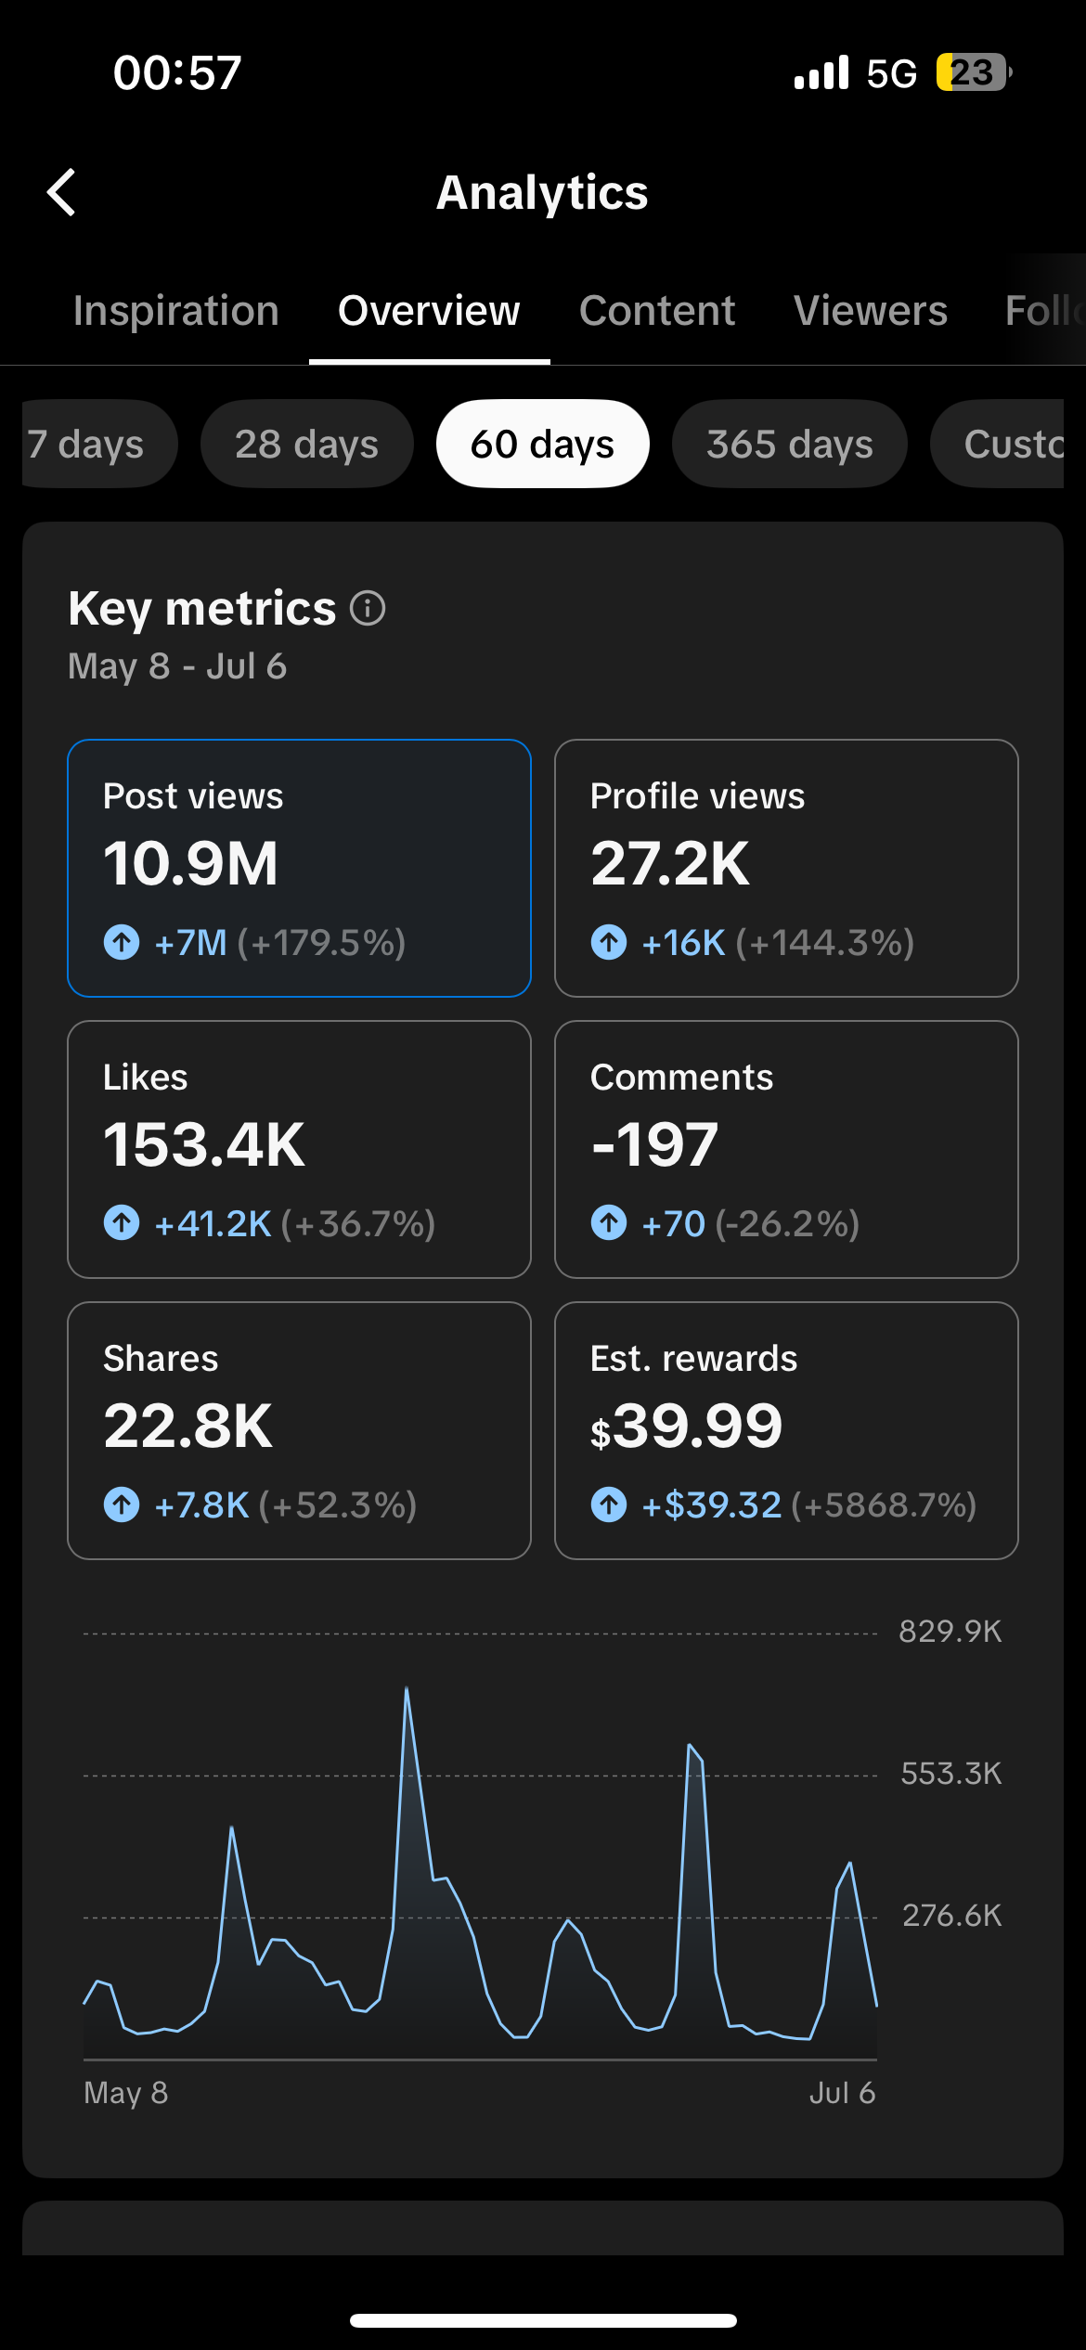The image size is (1086, 2350).
Task: Tap Est. rewards up-arrow trend icon
Action: pyautogui.click(x=609, y=1504)
